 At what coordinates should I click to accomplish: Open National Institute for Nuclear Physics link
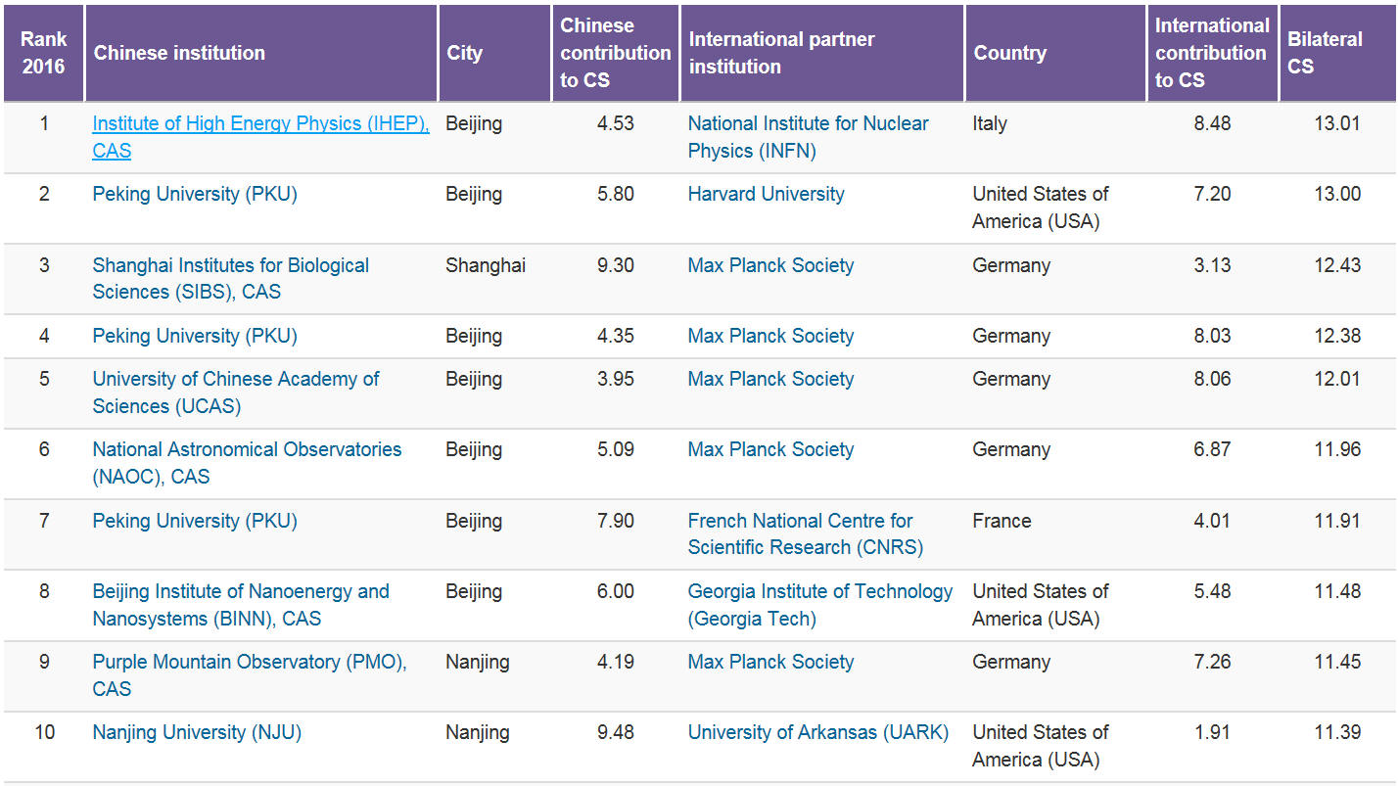click(808, 124)
